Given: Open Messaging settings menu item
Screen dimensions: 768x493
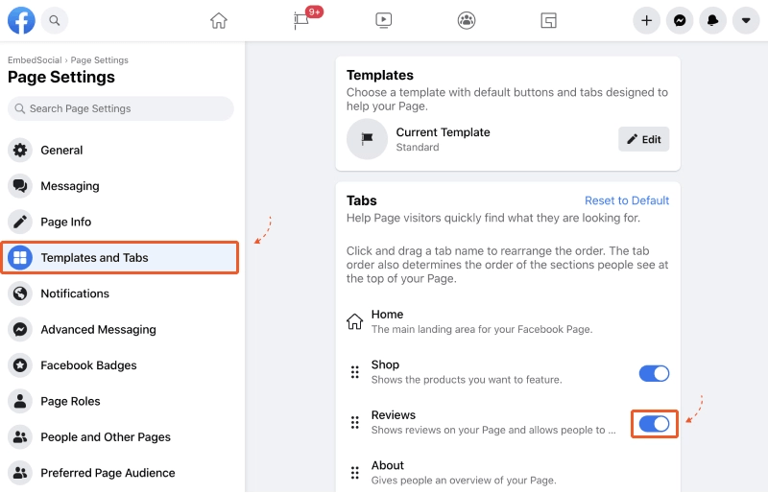Looking at the screenshot, I should [121, 186].
